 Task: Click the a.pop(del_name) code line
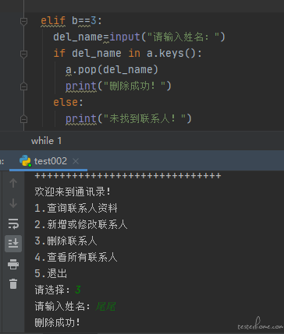pos(112,70)
